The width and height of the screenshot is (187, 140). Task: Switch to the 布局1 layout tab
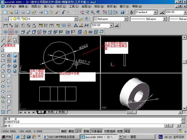[x=51, y=112]
